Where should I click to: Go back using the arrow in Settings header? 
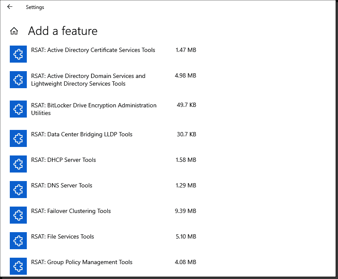coord(10,7)
